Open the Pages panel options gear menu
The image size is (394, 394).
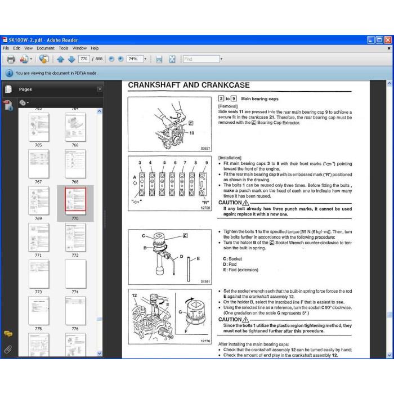(24, 102)
